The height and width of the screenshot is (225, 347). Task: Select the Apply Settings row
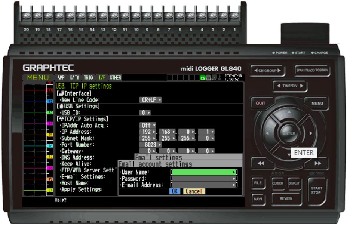point(82,189)
